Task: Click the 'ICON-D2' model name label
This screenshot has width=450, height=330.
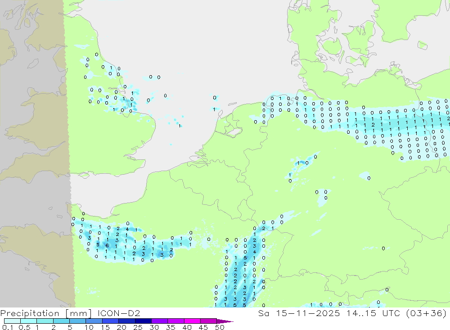Action: tap(119, 313)
